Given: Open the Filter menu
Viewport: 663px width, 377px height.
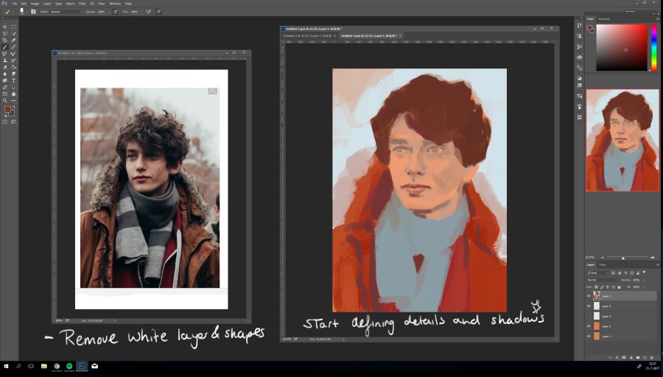Looking at the screenshot, I should (82, 3).
